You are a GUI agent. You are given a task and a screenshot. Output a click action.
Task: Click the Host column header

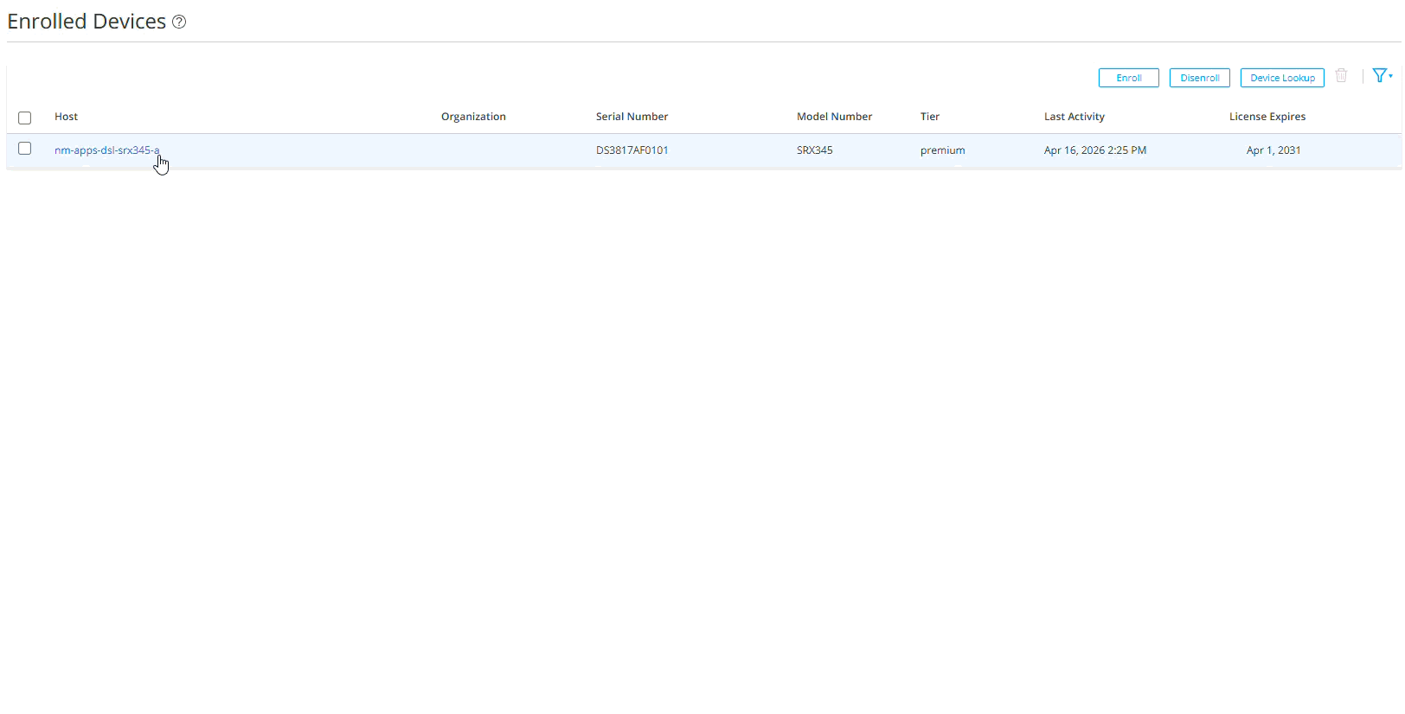[66, 117]
